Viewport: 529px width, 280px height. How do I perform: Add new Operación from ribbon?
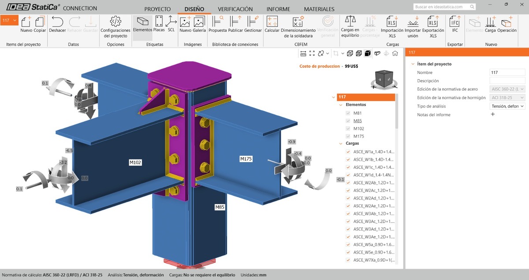507,23
